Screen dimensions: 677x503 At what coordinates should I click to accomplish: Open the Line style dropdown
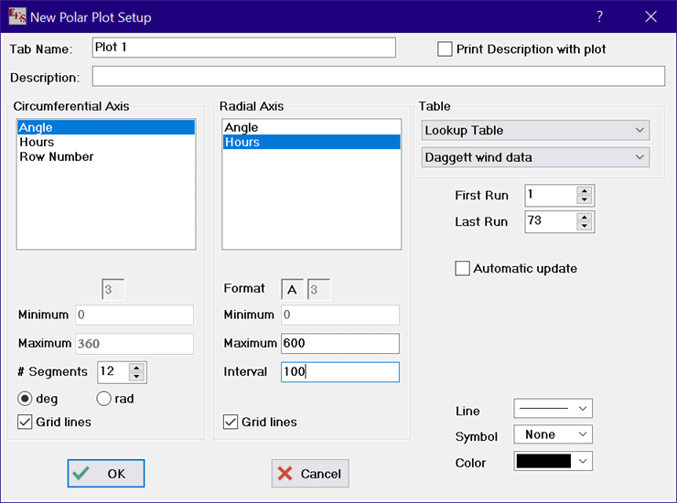553,408
